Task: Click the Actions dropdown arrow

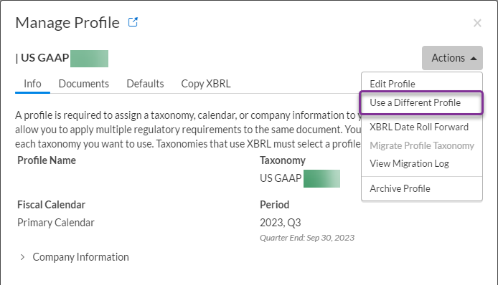Action: tap(473, 58)
